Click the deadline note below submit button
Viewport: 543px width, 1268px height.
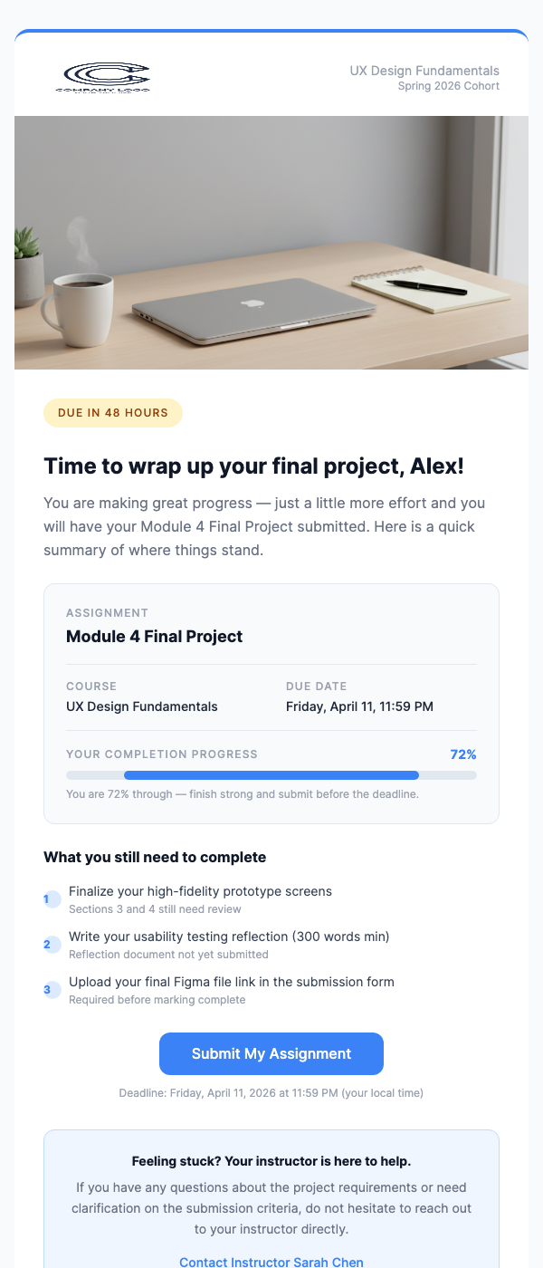tap(271, 1093)
